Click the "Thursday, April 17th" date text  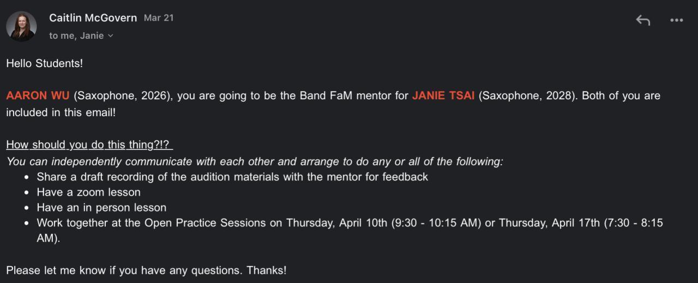click(549, 222)
